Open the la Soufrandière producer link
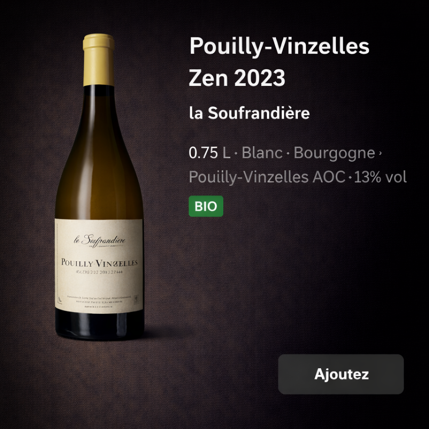 249,113
